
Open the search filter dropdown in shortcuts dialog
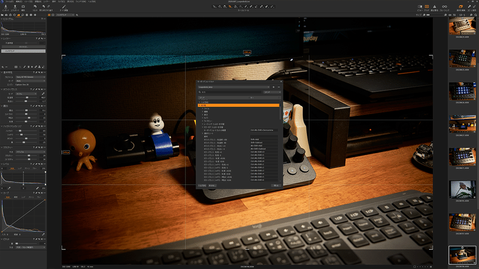[x=272, y=92]
